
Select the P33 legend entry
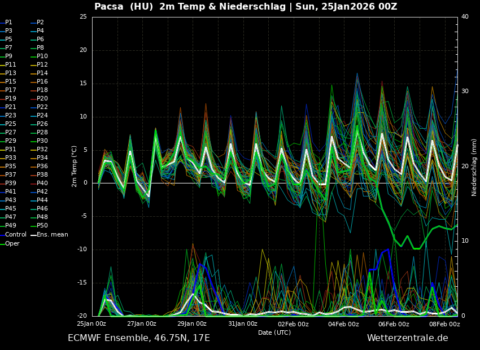10,158
